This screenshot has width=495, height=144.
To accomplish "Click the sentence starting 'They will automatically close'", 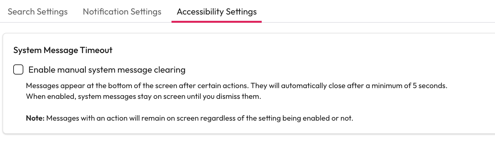I will pyautogui.click(x=349, y=86).
